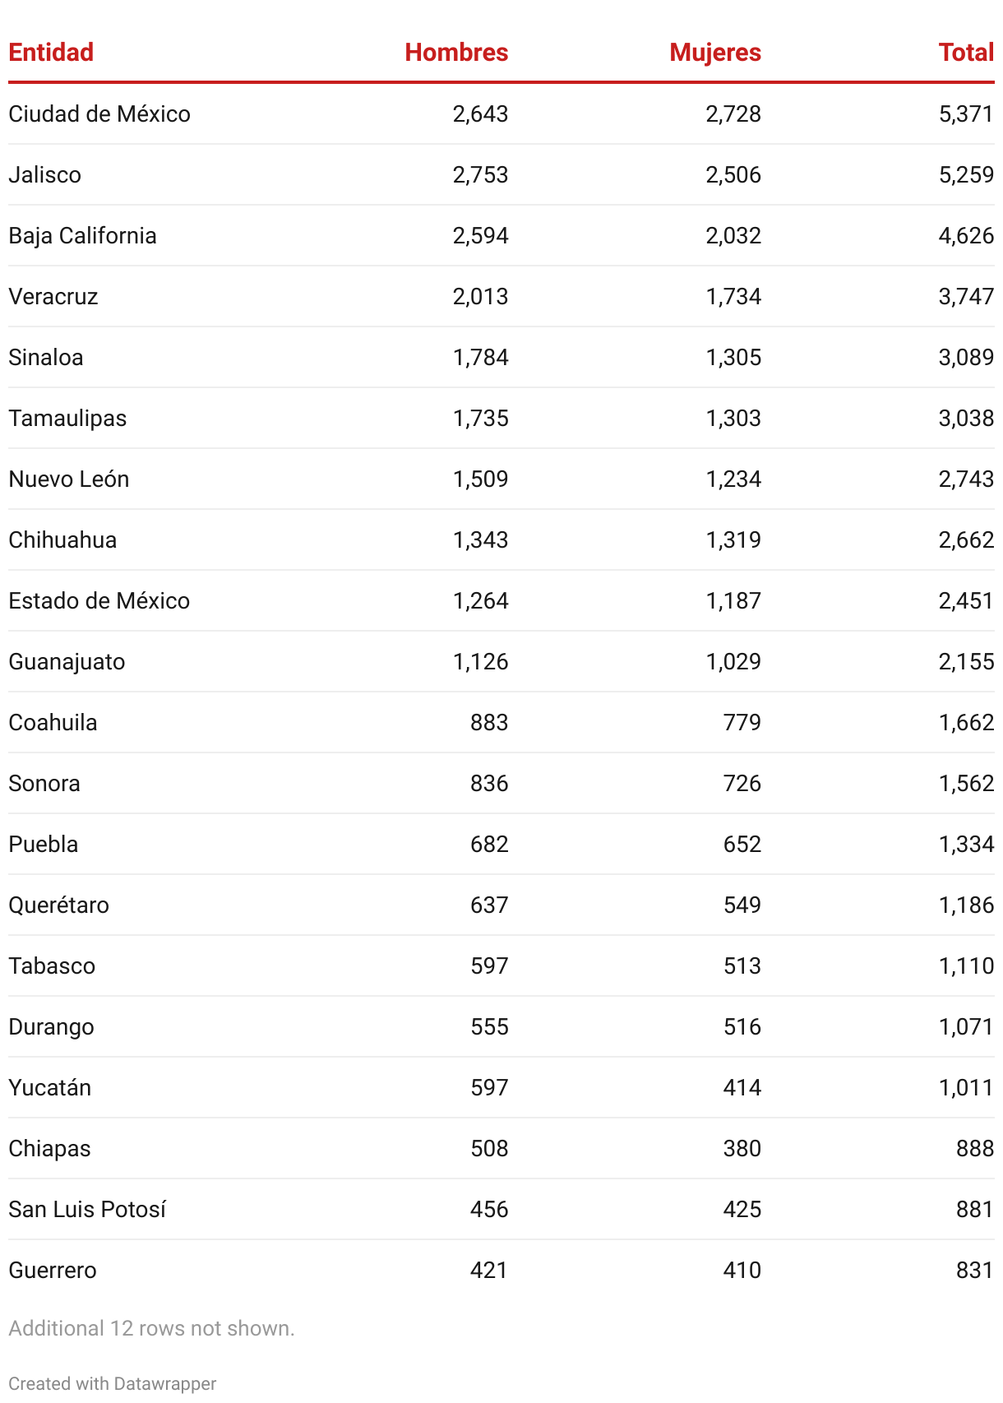Click Estado de México row label
Image resolution: width=1003 pixels, height=1403 pixels.
pos(99,600)
